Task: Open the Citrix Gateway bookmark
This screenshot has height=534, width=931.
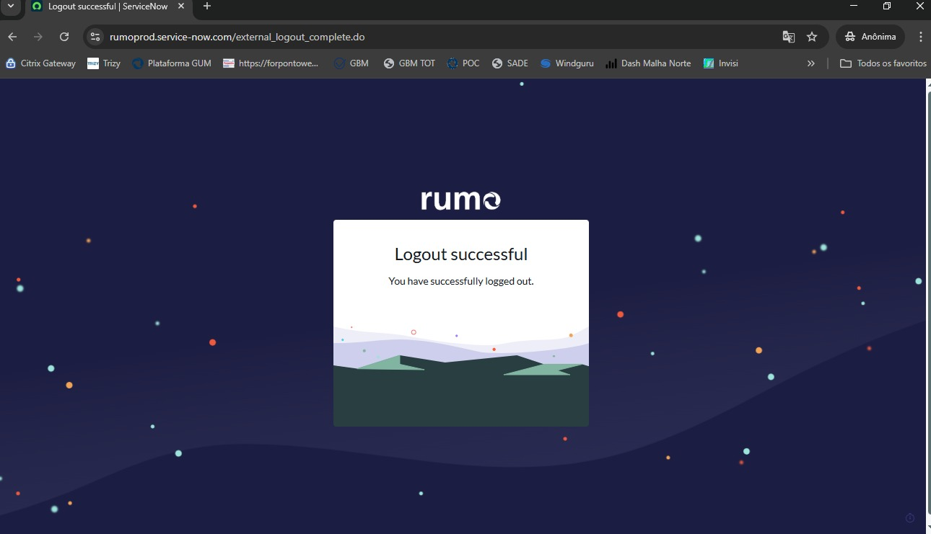Action: coord(40,63)
